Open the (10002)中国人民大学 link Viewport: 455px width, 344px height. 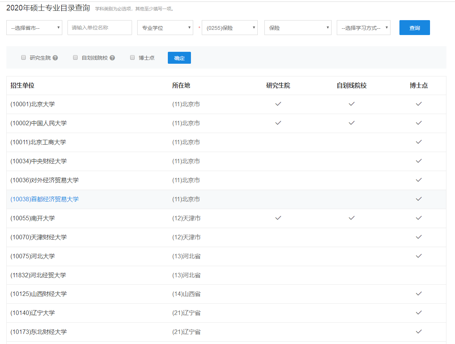point(38,123)
